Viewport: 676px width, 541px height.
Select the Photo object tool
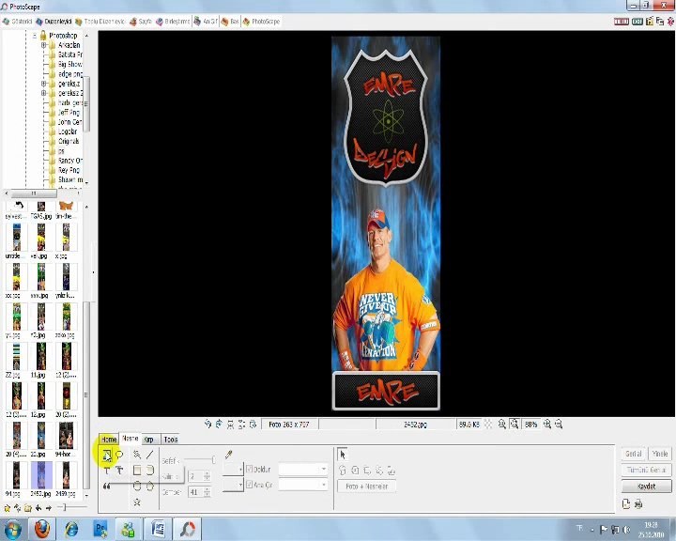(107, 456)
